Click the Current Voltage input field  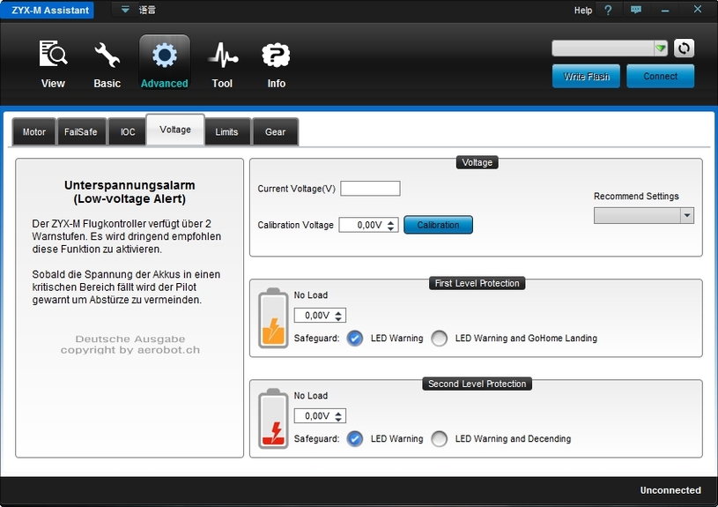point(370,189)
